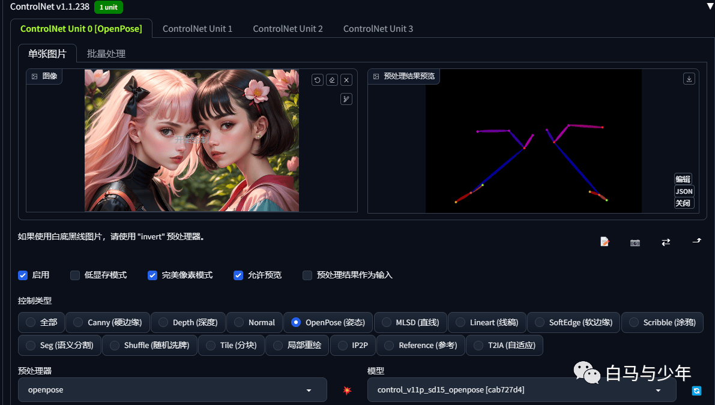Click the brush pen icon below eraser
715x405 pixels.
346,99
